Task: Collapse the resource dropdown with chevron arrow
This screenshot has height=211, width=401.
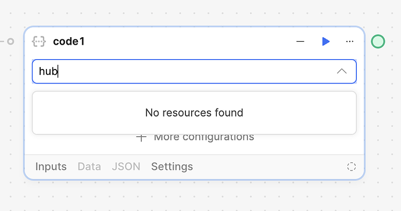Action: (x=342, y=71)
